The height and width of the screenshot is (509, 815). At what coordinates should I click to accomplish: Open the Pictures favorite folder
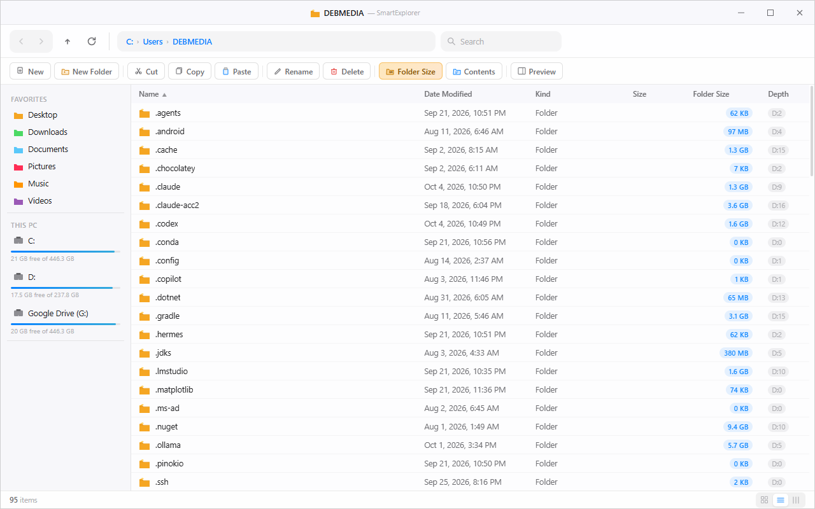(66, 167)
